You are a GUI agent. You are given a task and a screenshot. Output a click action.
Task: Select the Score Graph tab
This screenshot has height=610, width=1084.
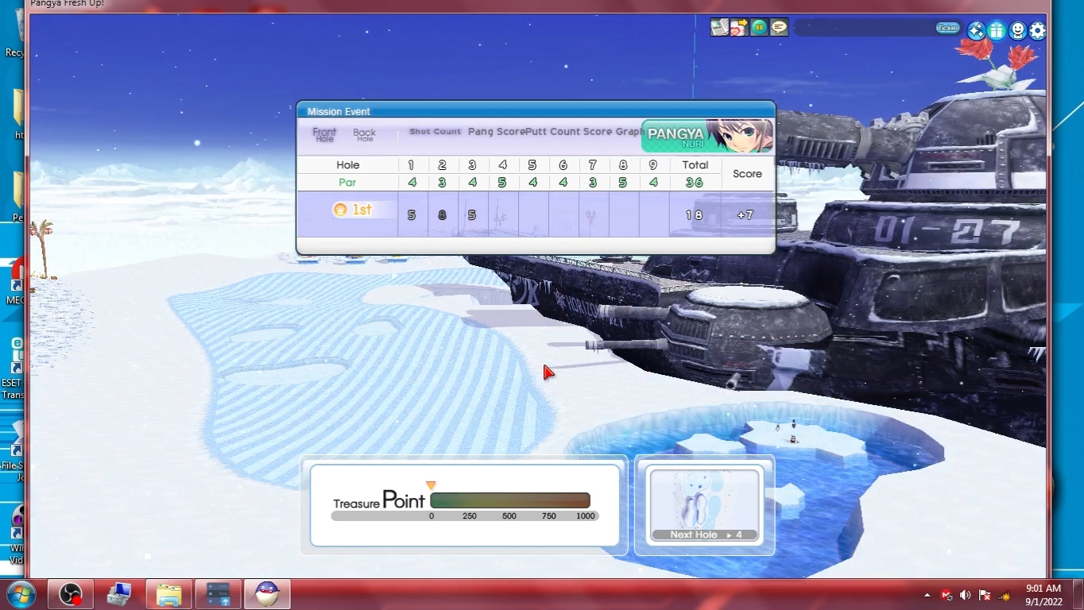(x=613, y=132)
